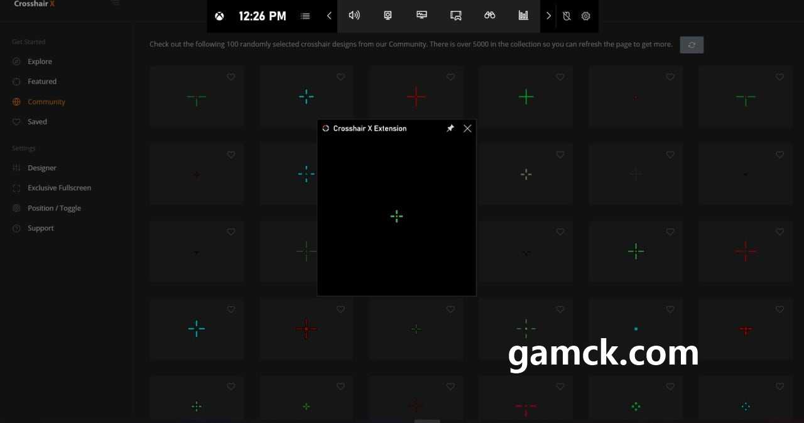Favorite the red dashed T crosshair card
804x423 pixels.
tap(560, 387)
